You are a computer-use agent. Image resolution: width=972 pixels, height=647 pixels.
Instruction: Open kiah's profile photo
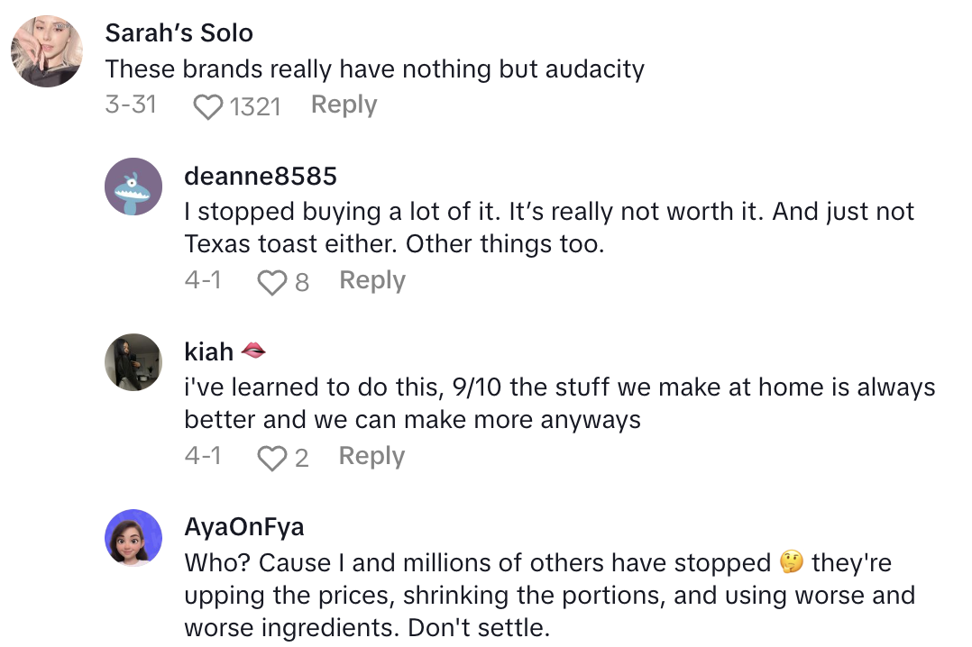(x=133, y=362)
